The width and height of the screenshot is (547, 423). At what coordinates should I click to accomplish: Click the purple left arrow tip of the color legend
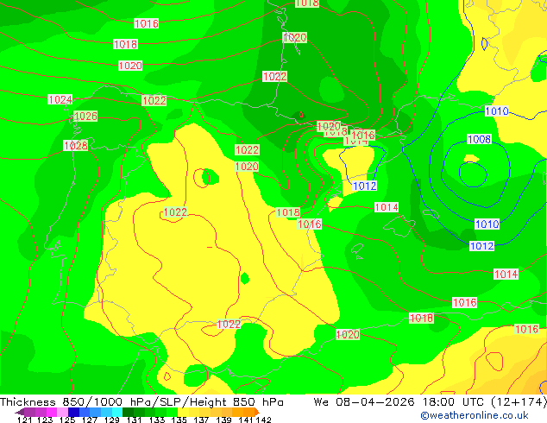19,412
